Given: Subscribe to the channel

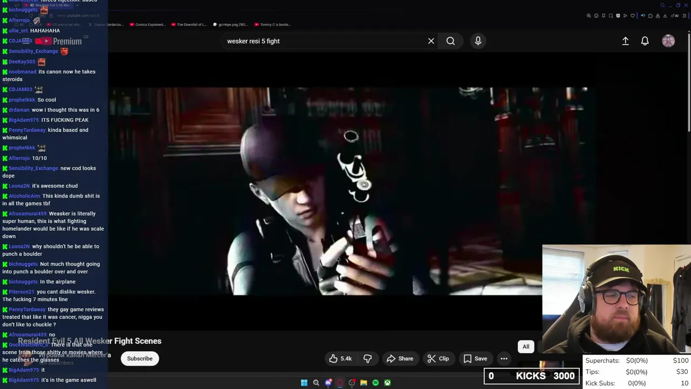Looking at the screenshot, I should (x=140, y=359).
